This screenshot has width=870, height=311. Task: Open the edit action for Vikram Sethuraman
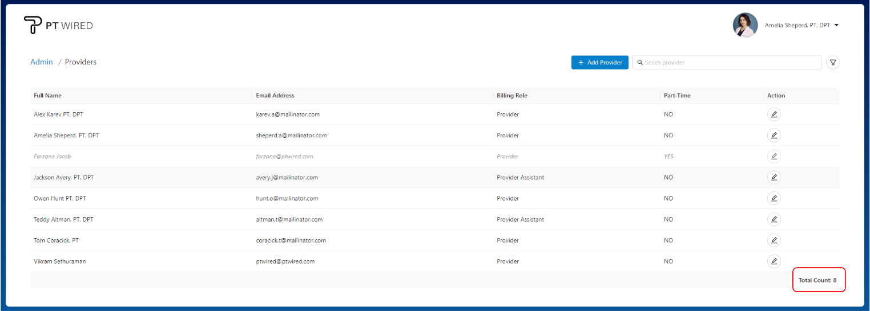[774, 261]
